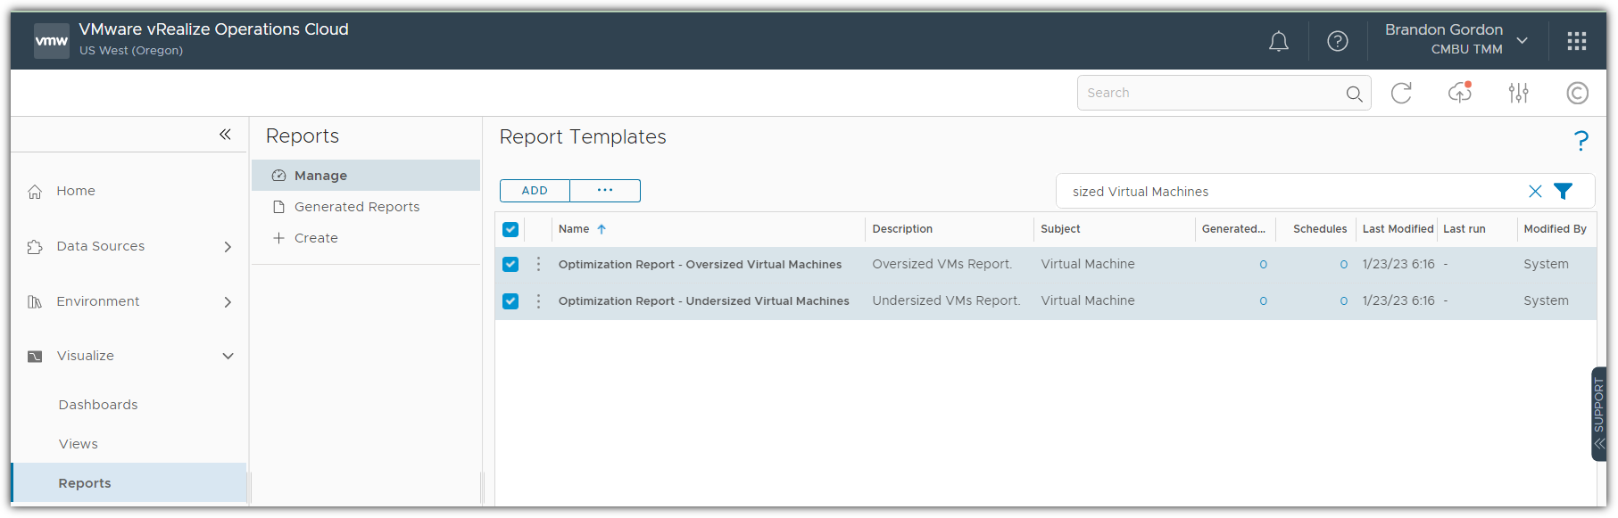The image size is (1618, 518).
Task: Expand the Environment menu chevron
Action: (228, 302)
